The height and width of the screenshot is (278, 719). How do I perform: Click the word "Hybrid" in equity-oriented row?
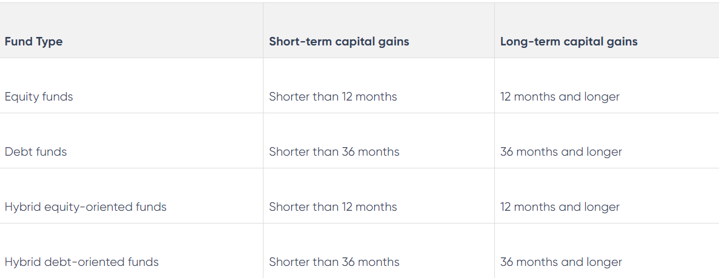[21, 207]
